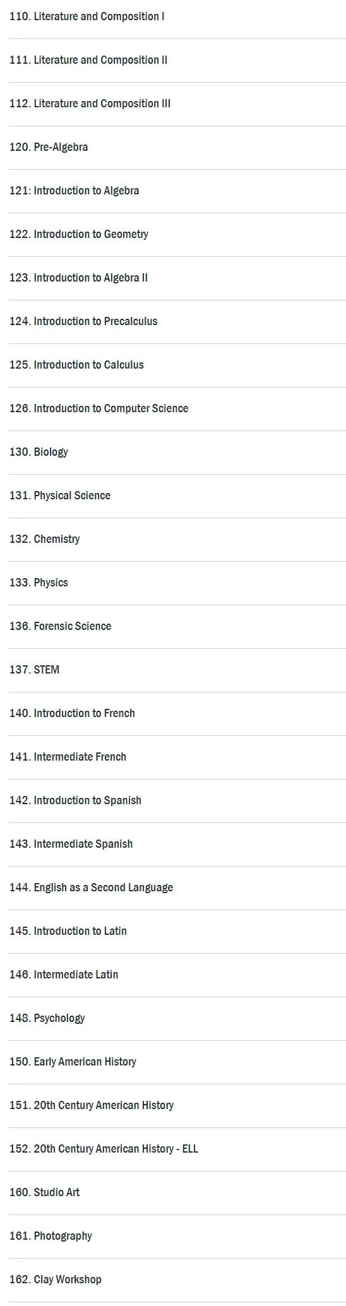Click 144. English as a Second Language
Screen dimensions: 346x1306
click(x=92, y=887)
